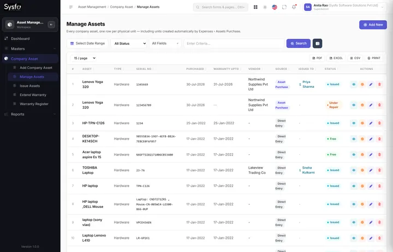Collapse sidebar using workspace arrow icon
Image resolution: width=393 pixels, height=252 pixels.
tap(51, 25)
